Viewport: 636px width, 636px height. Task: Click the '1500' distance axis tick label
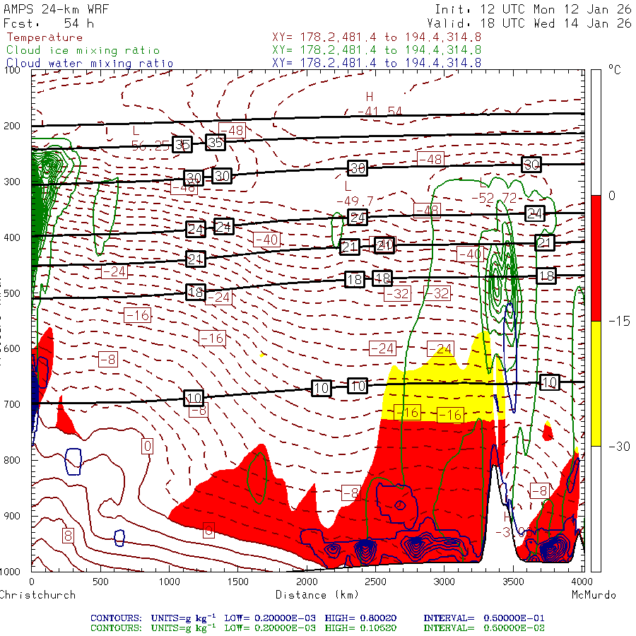coord(237,582)
